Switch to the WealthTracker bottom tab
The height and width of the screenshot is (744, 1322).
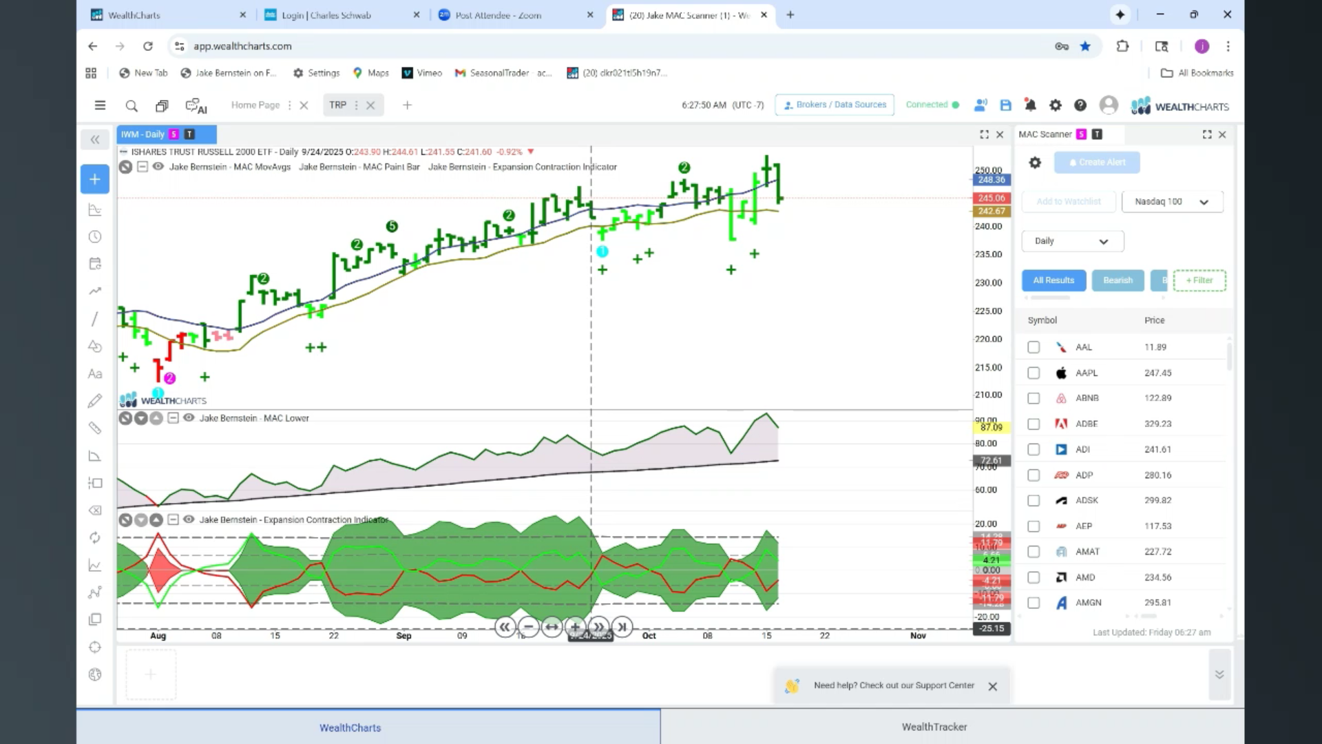(x=934, y=727)
